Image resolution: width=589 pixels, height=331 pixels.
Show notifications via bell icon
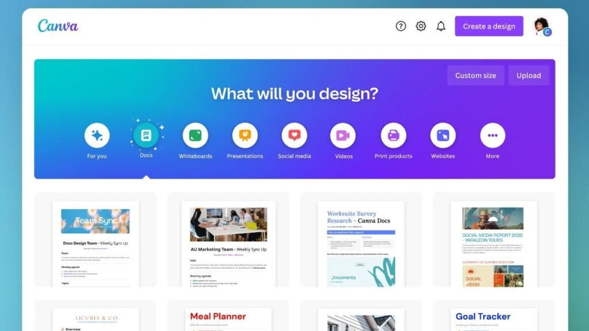coord(441,26)
